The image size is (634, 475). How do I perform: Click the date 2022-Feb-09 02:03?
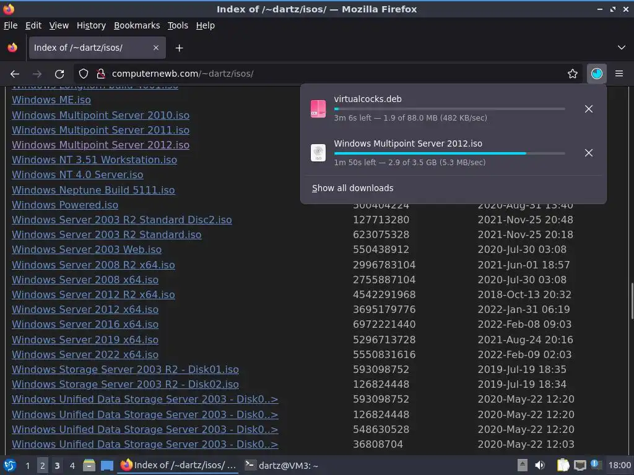click(x=524, y=354)
